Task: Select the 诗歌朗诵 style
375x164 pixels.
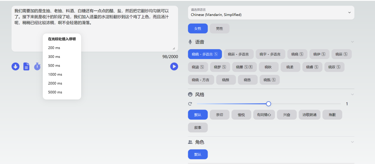Action: point(309,114)
